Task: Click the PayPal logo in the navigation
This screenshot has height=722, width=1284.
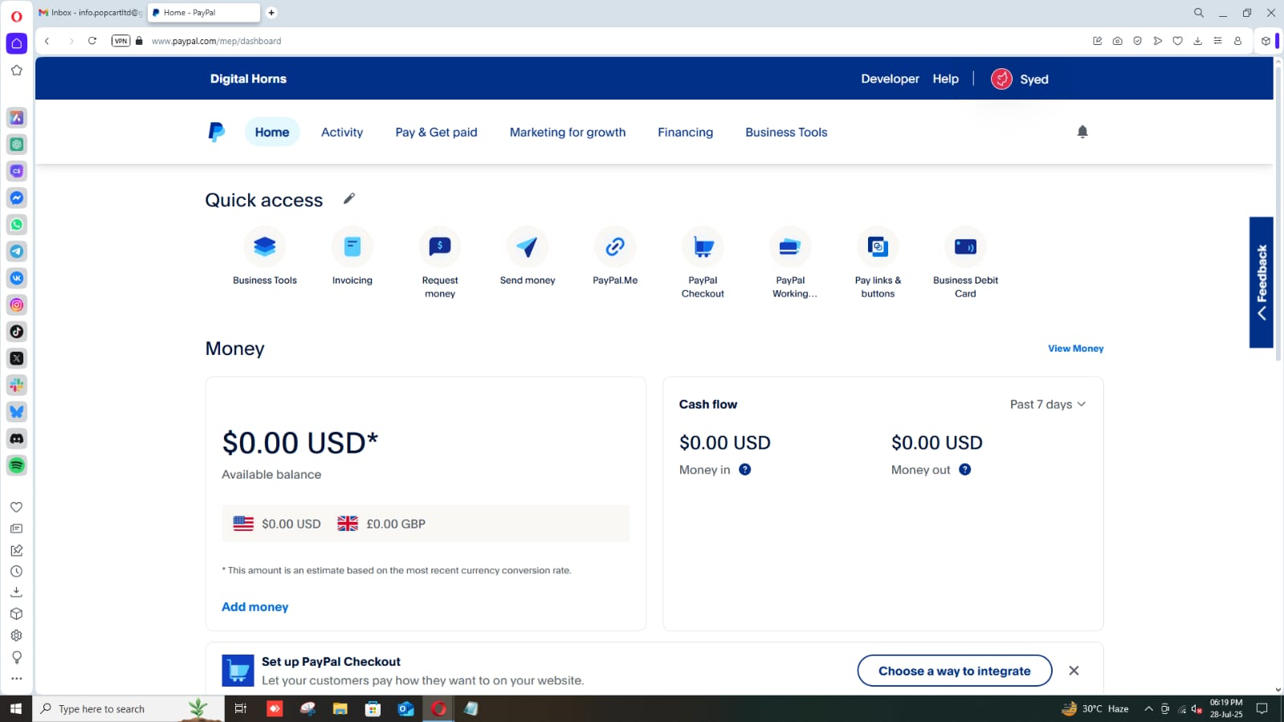Action: click(x=216, y=132)
